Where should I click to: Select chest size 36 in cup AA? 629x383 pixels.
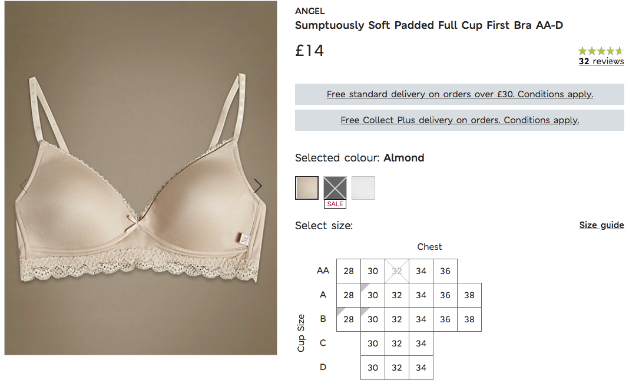tap(445, 270)
